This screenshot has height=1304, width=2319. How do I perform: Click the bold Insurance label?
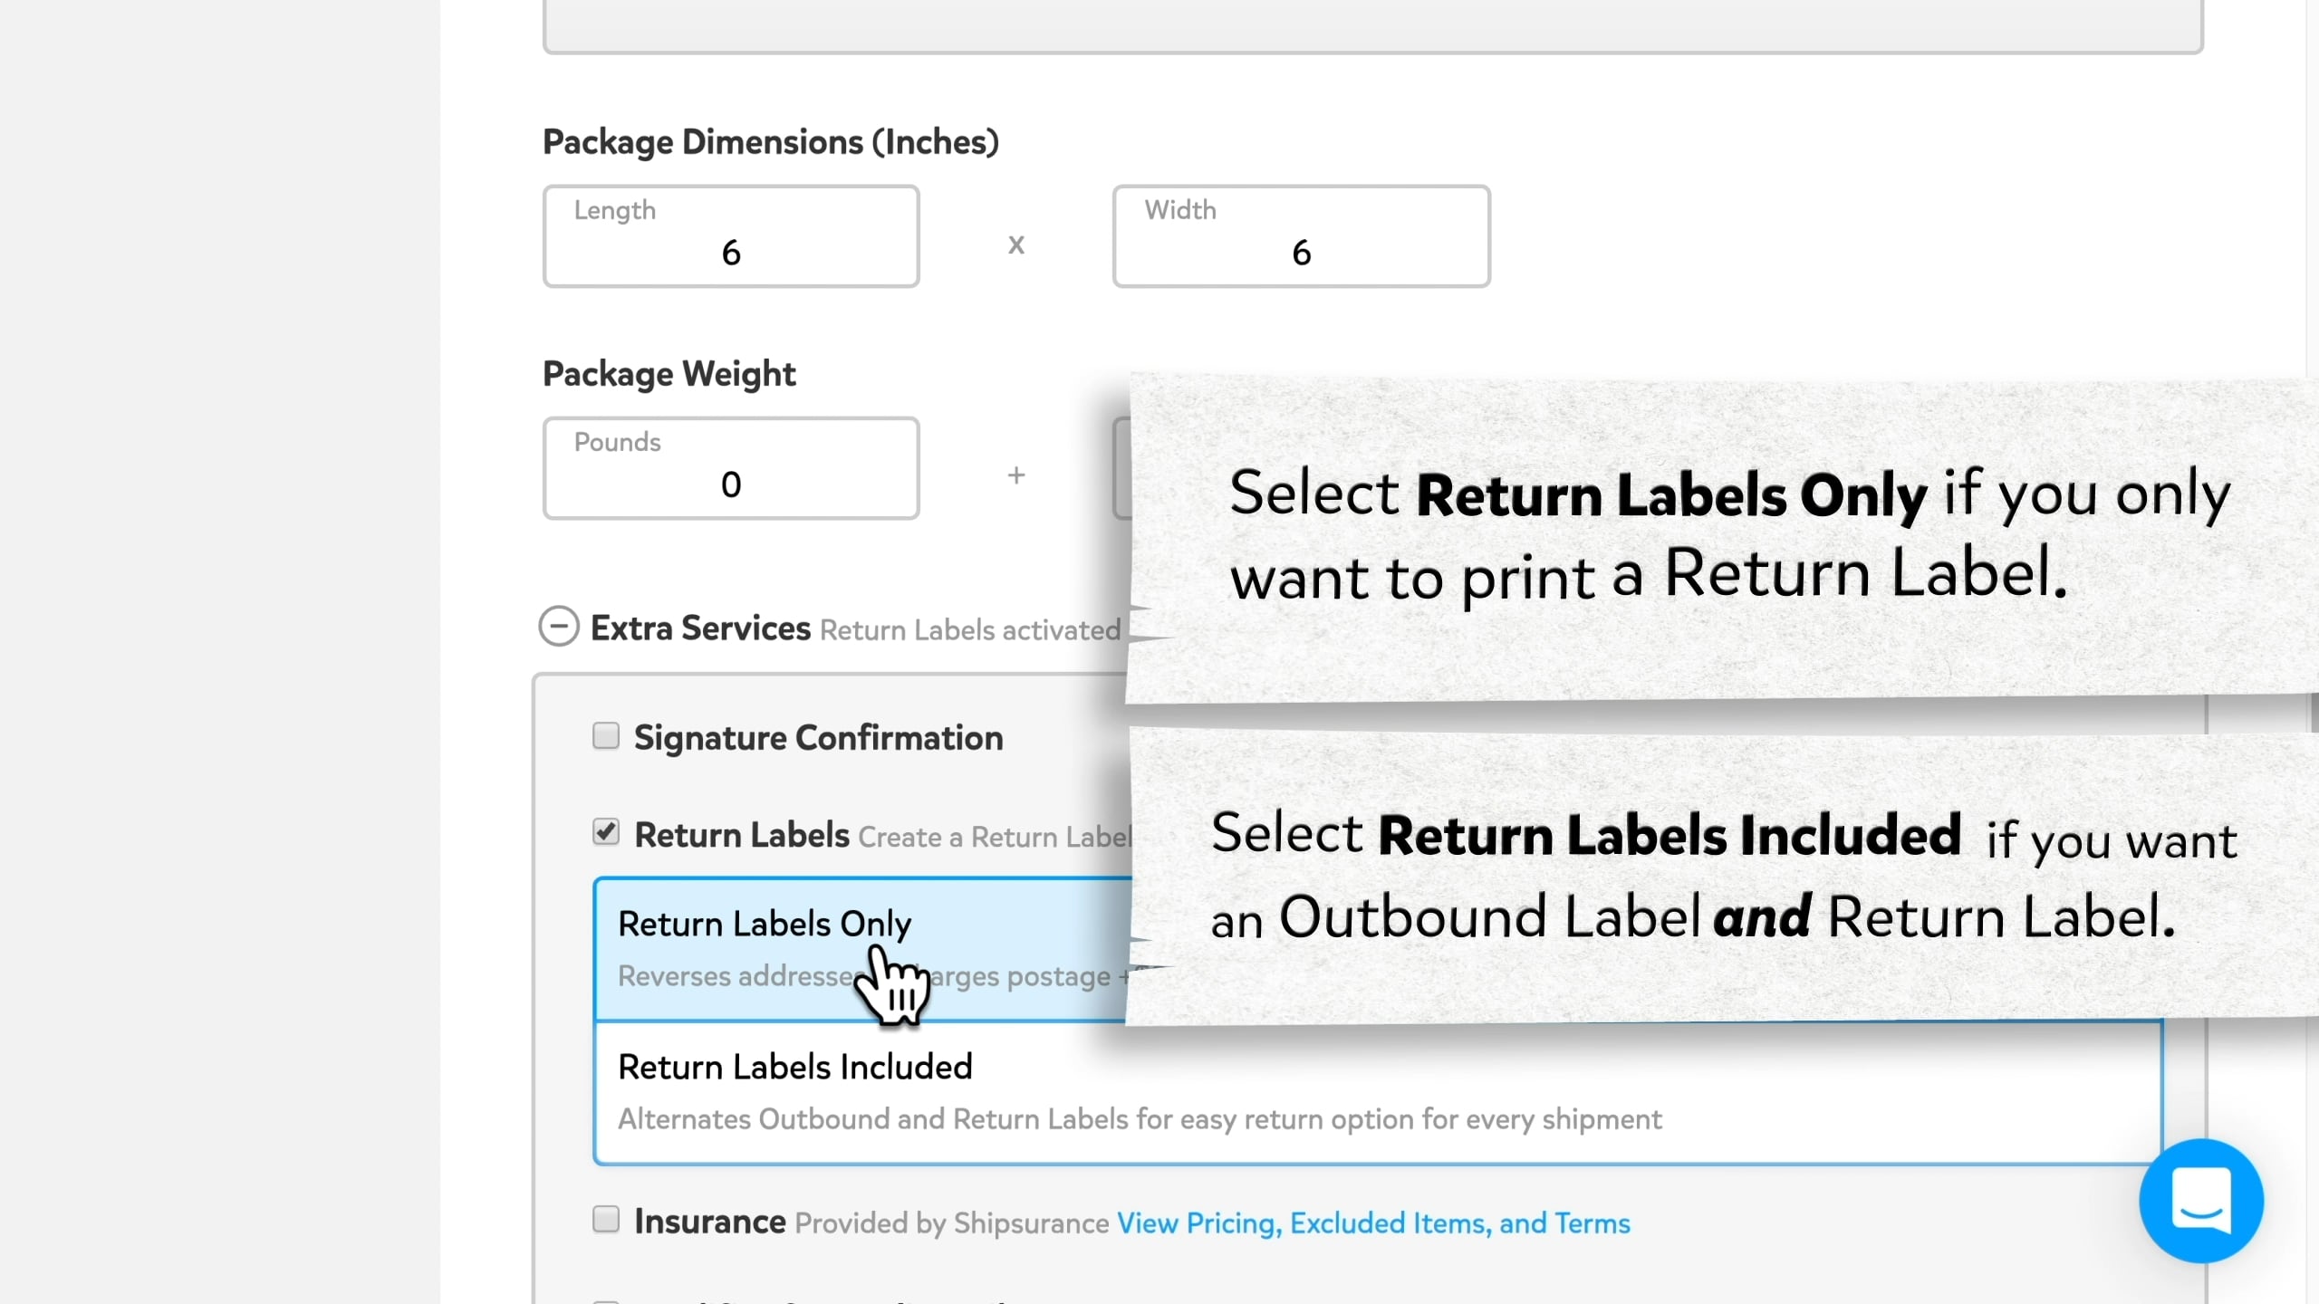point(710,1222)
